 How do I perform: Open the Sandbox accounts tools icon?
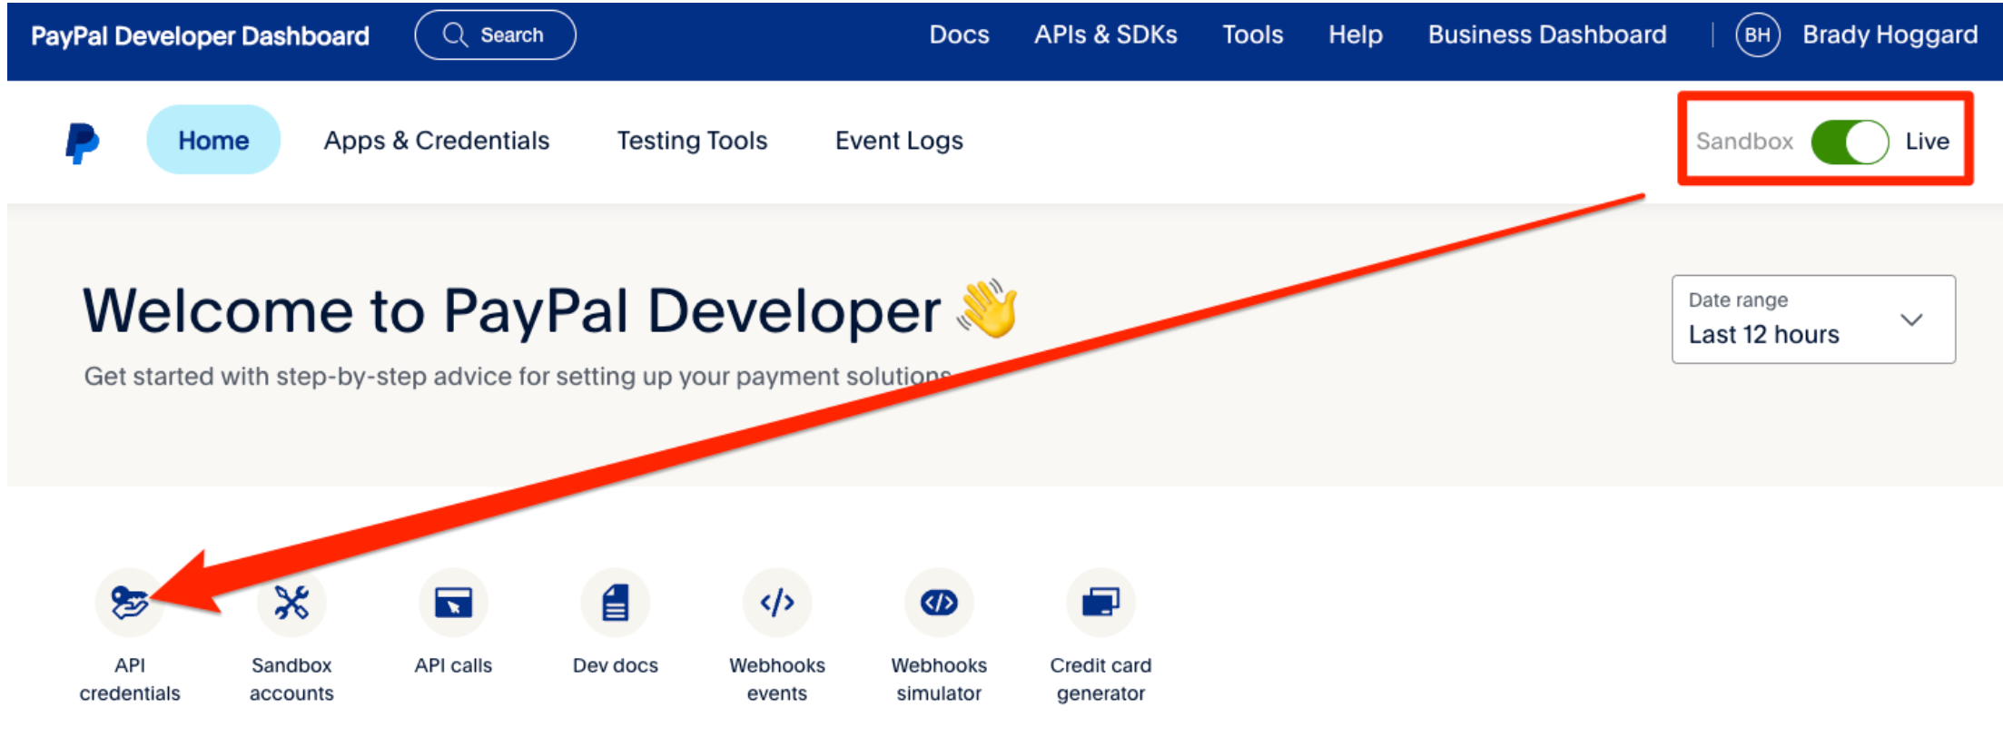pos(291,603)
